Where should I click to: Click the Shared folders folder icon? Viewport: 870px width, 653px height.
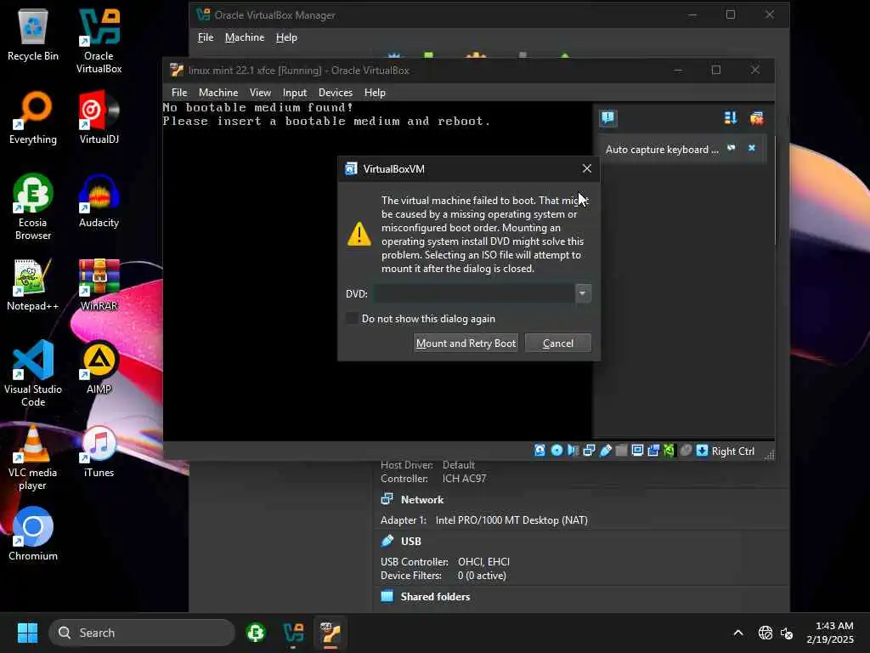point(387,596)
